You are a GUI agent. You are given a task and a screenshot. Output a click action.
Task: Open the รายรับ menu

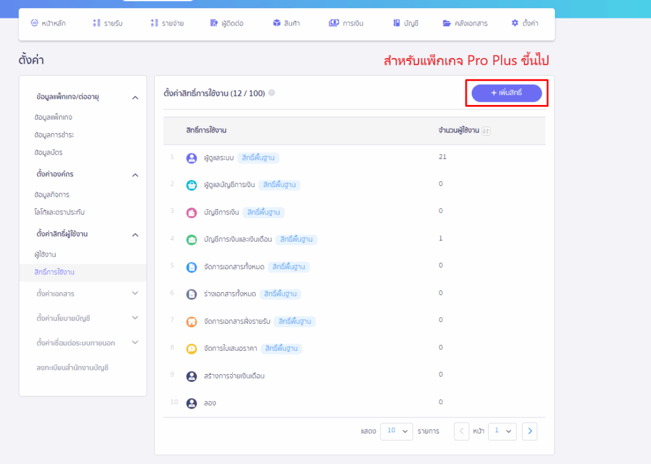106,24
